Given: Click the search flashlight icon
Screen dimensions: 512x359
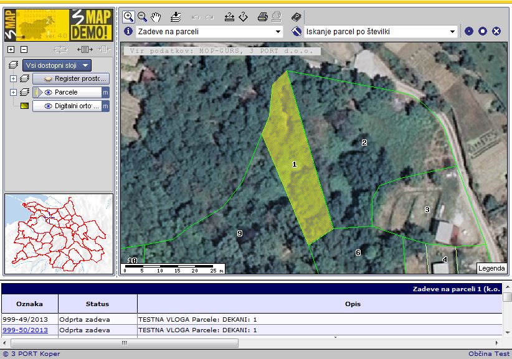Looking at the screenshot, I should click(296, 31).
